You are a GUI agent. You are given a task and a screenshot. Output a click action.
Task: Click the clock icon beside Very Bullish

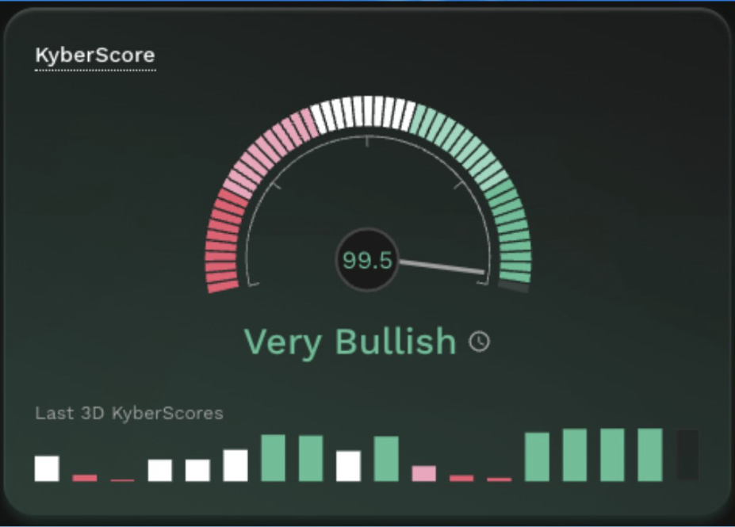(x=479, y=342)
